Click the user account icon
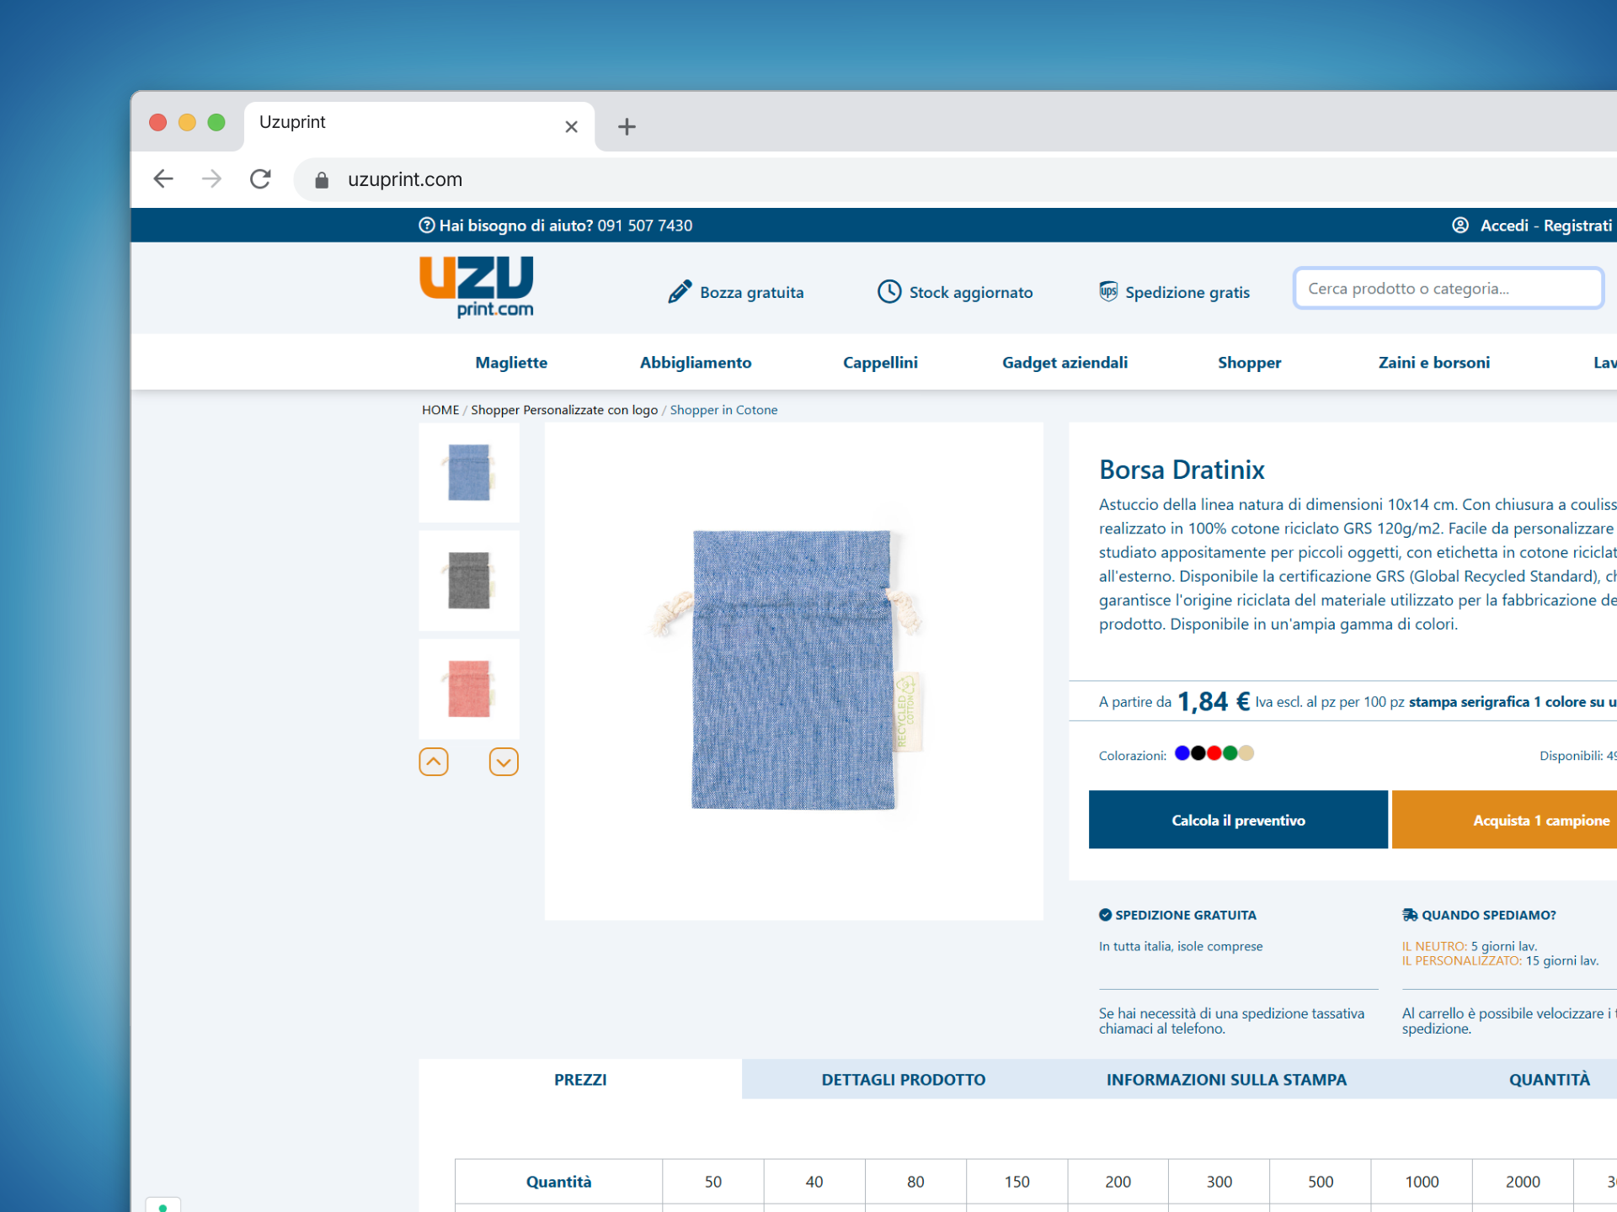Screen dimensions: 1617x1212 point(1460,226)
